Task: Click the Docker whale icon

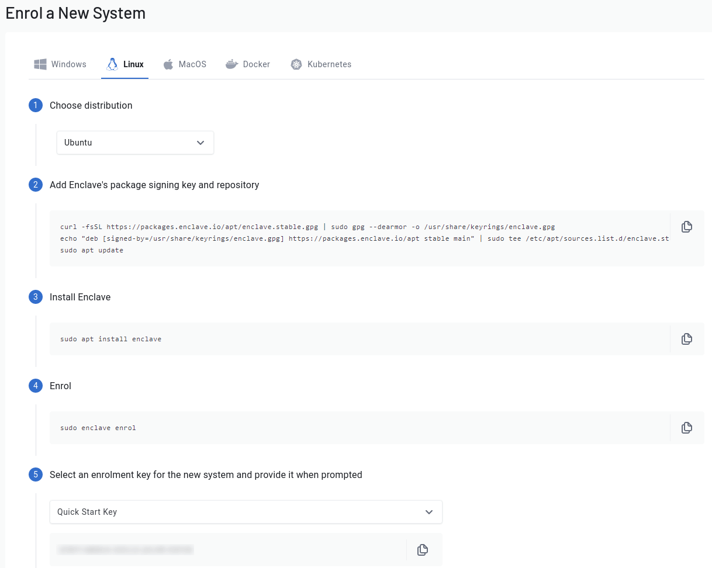Action: tap(232, 64)
